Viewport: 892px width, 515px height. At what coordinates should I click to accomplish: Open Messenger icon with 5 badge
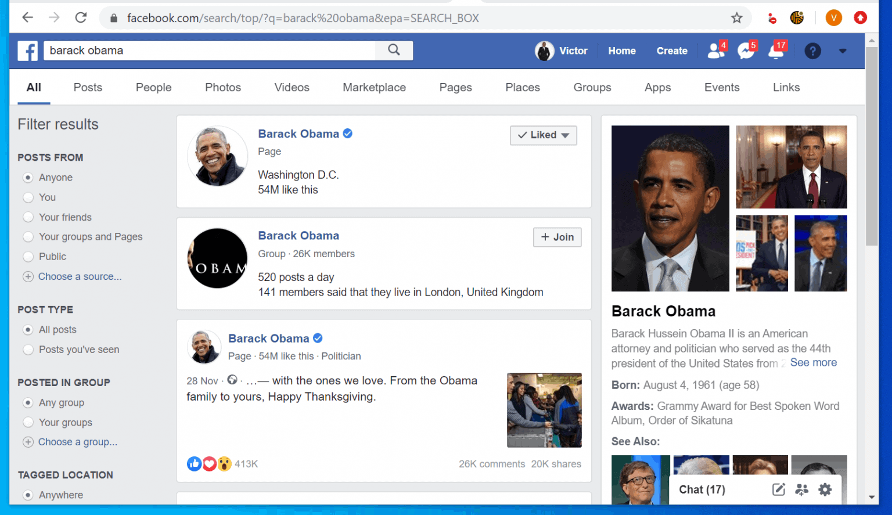(746, 51)
